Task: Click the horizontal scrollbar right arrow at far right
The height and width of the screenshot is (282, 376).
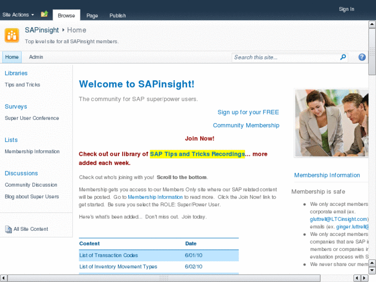Action: click(x=365, y=278)
